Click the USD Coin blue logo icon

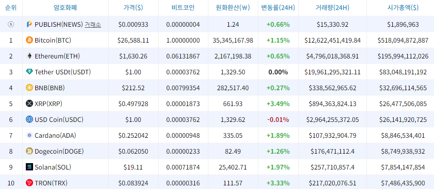[x=29, y=120]
